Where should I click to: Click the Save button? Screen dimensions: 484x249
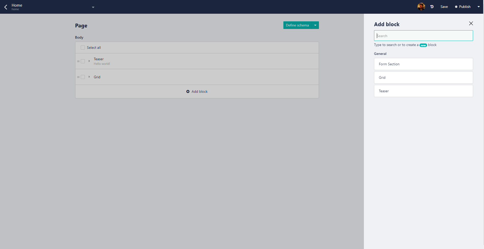coord(444,7)
